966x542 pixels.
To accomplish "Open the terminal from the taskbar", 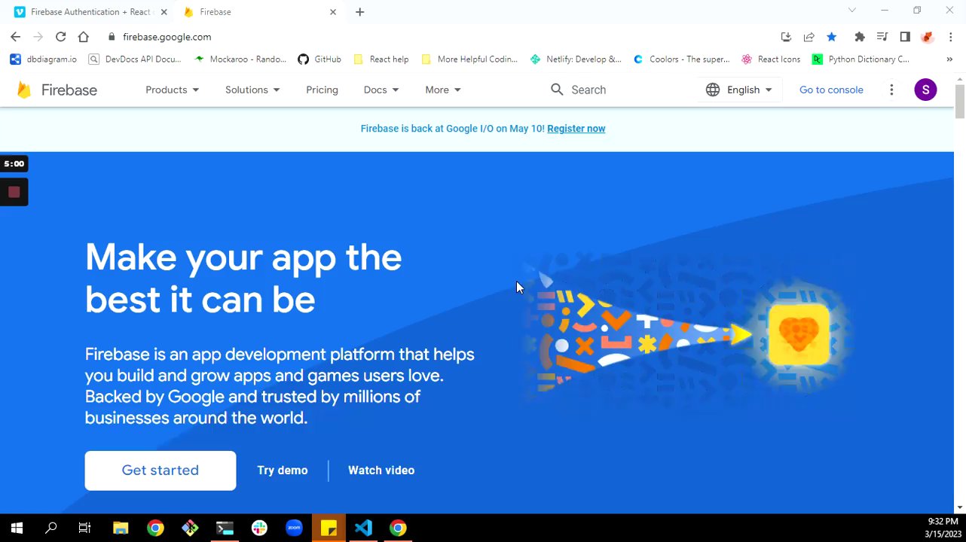I will [x=225, y=528].
